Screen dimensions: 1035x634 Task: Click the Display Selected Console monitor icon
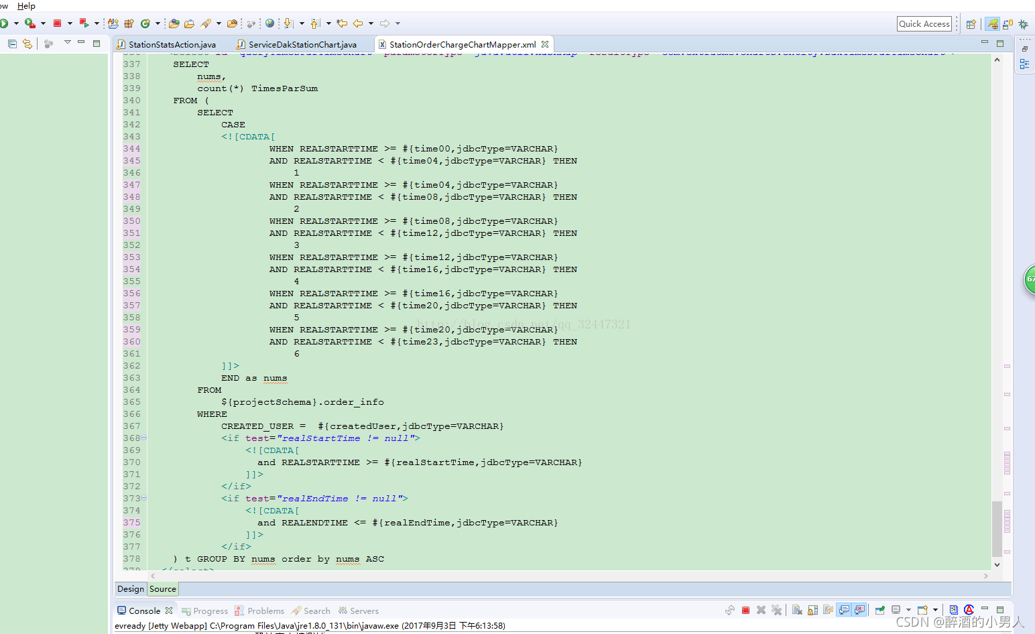[896, 610]
